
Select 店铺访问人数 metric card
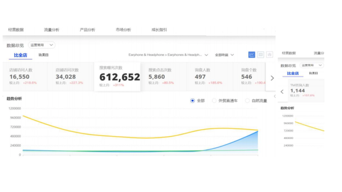click(x=25, y=77)
